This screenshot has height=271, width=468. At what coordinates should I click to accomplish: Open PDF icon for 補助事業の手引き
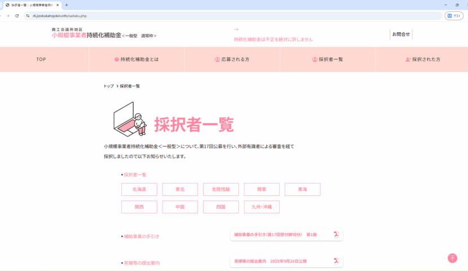point(336,234)
